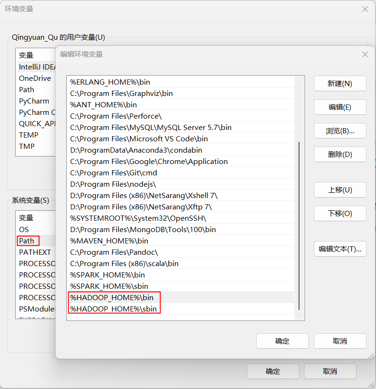Click the 编辑(E) button

click(340, 107)
